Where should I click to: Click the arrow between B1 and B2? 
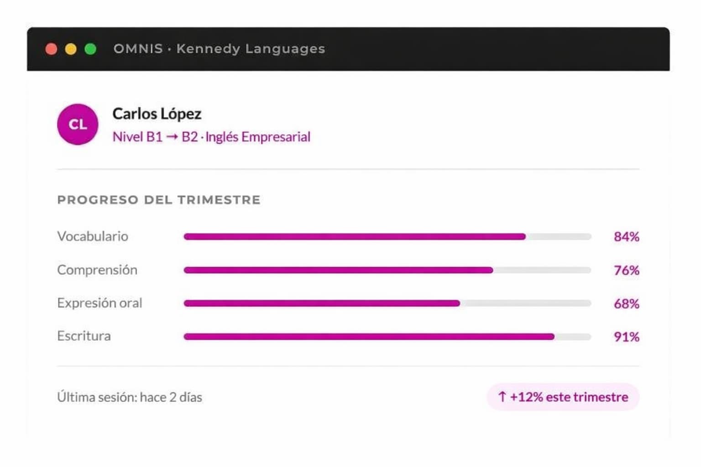pos(172,137)
